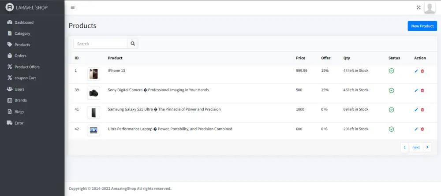Click the IPhone 13 product name

tap(116, 70)
